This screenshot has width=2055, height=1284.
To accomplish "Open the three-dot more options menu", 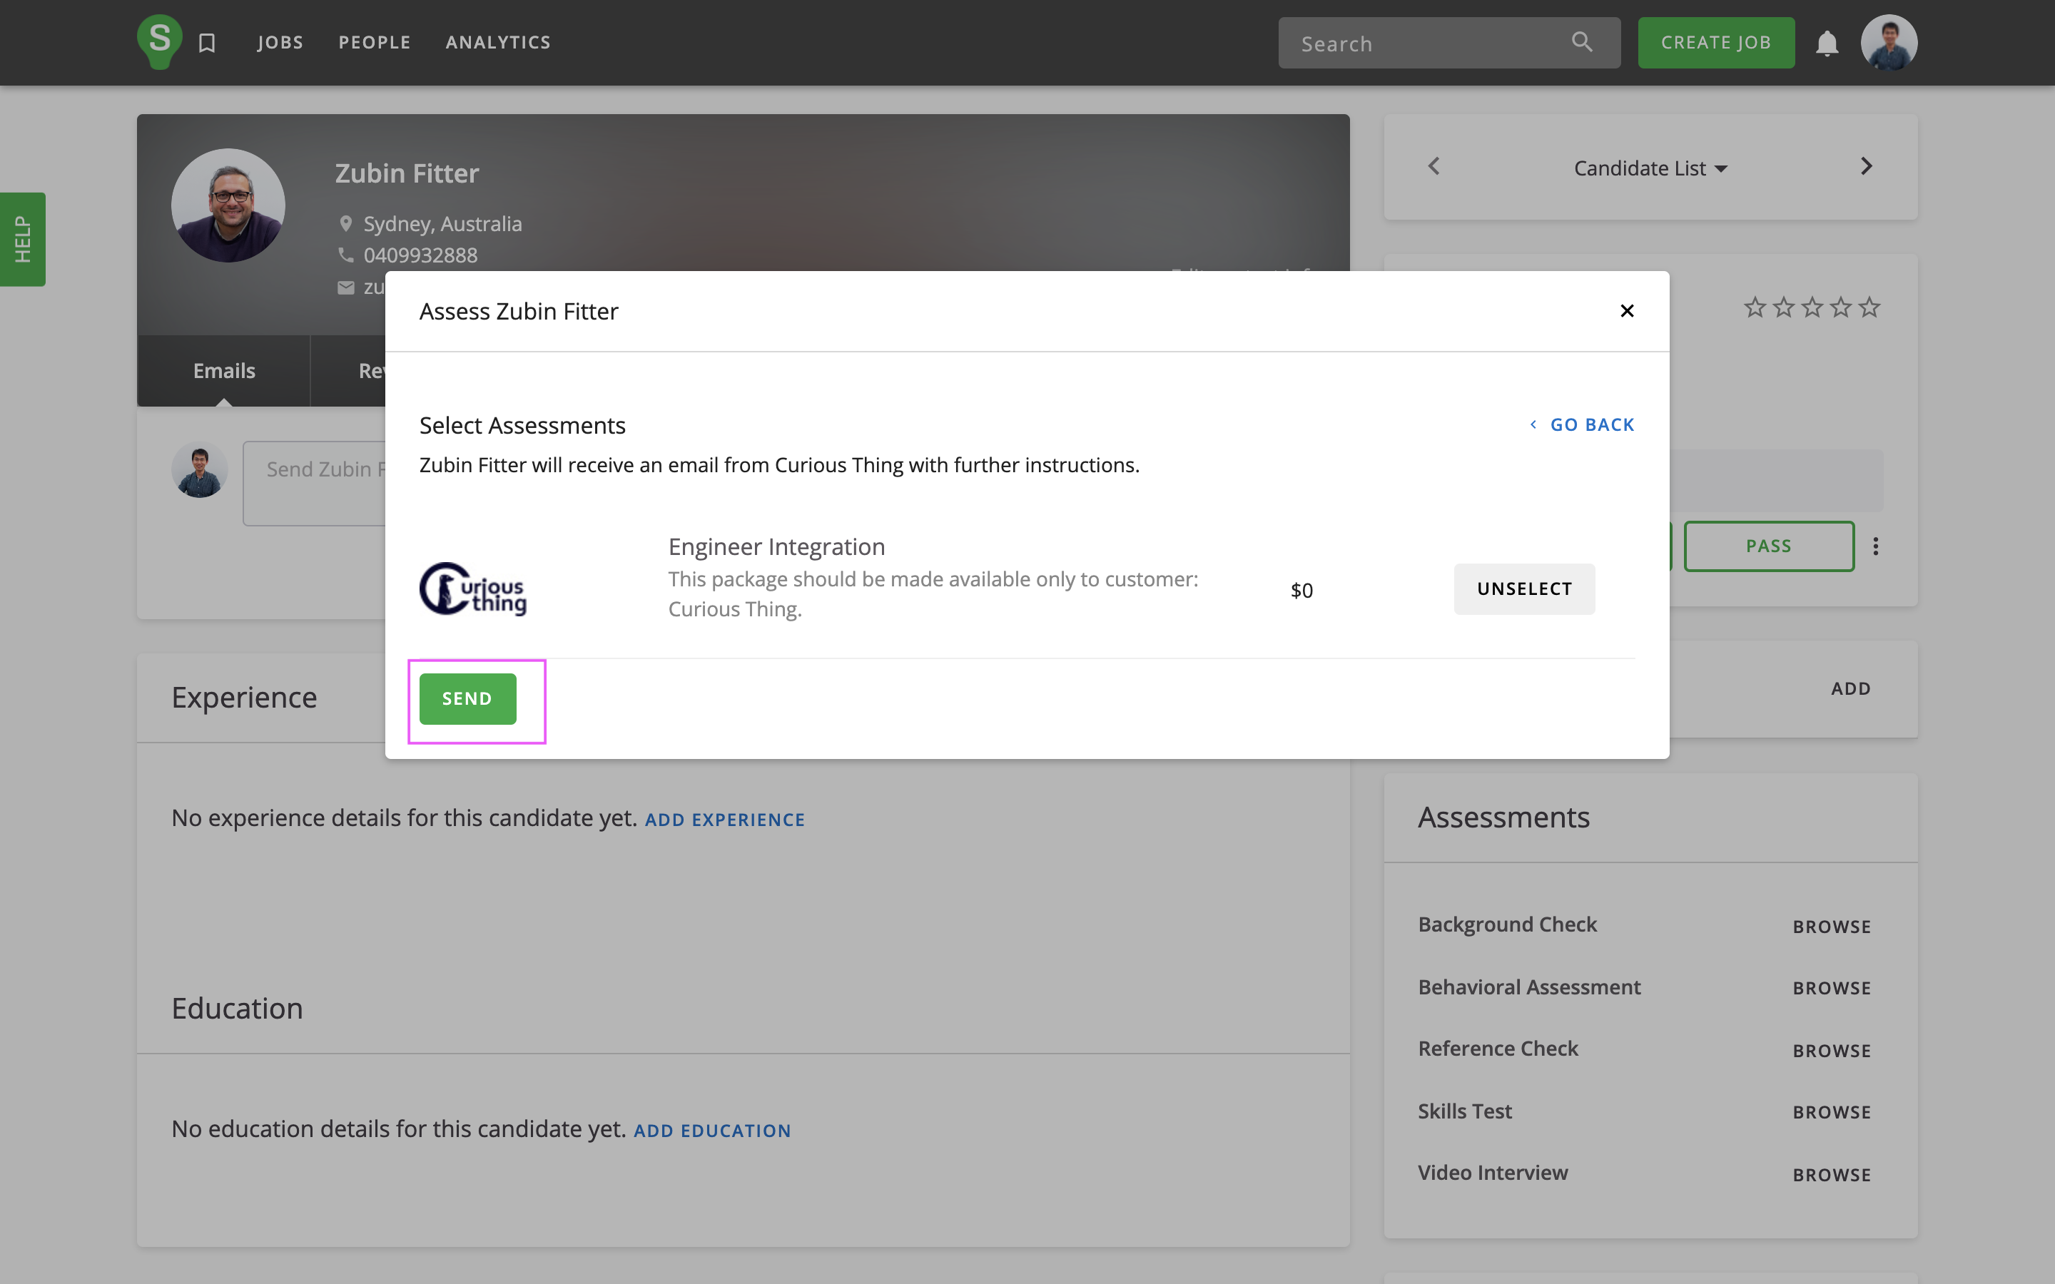I will [1875, 546].
